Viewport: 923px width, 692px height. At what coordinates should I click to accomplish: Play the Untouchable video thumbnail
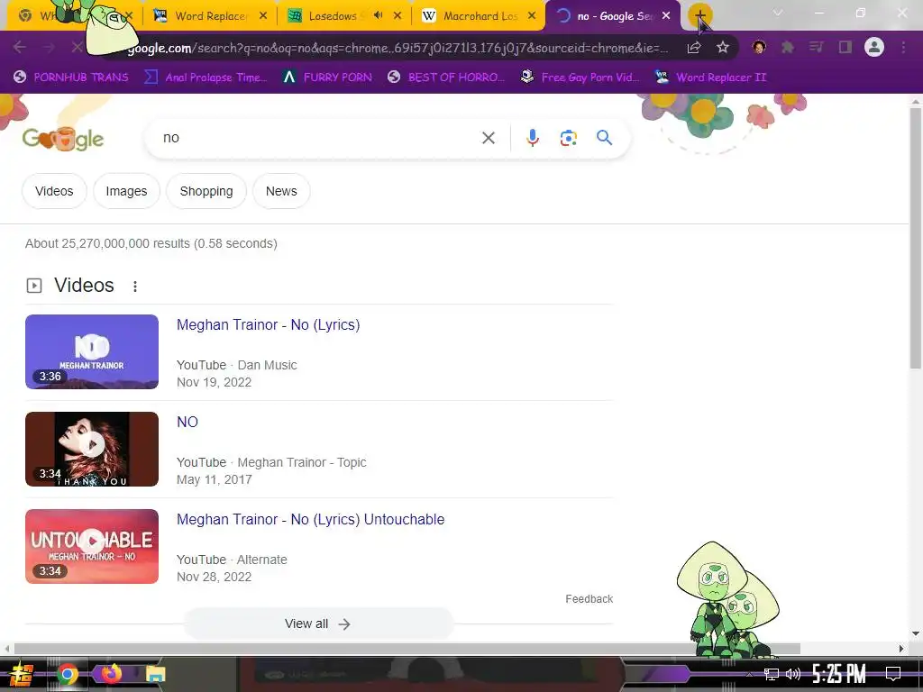(x=92, y=546)
